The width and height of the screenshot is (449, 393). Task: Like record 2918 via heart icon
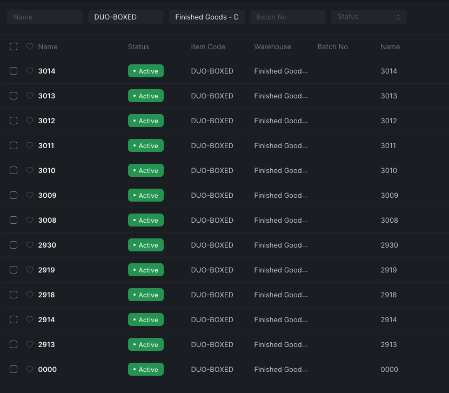pyautogui.click(x=30, y=295)
